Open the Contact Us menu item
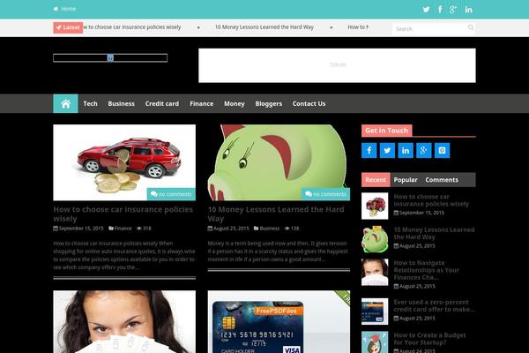 309,104
